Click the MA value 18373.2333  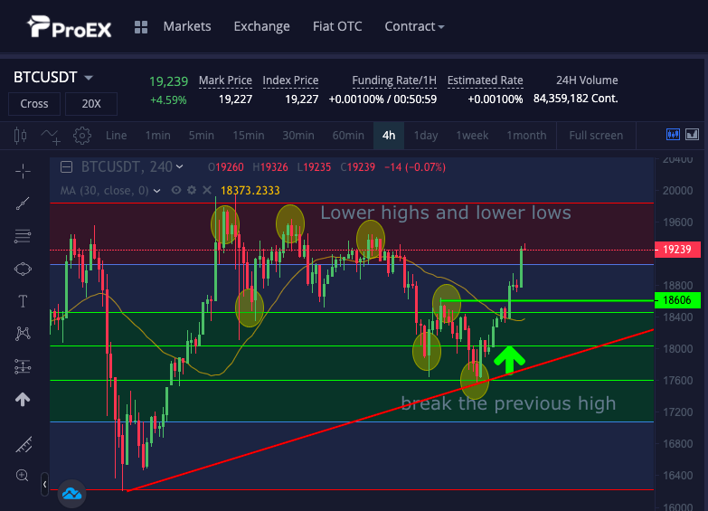pos(250,191)
